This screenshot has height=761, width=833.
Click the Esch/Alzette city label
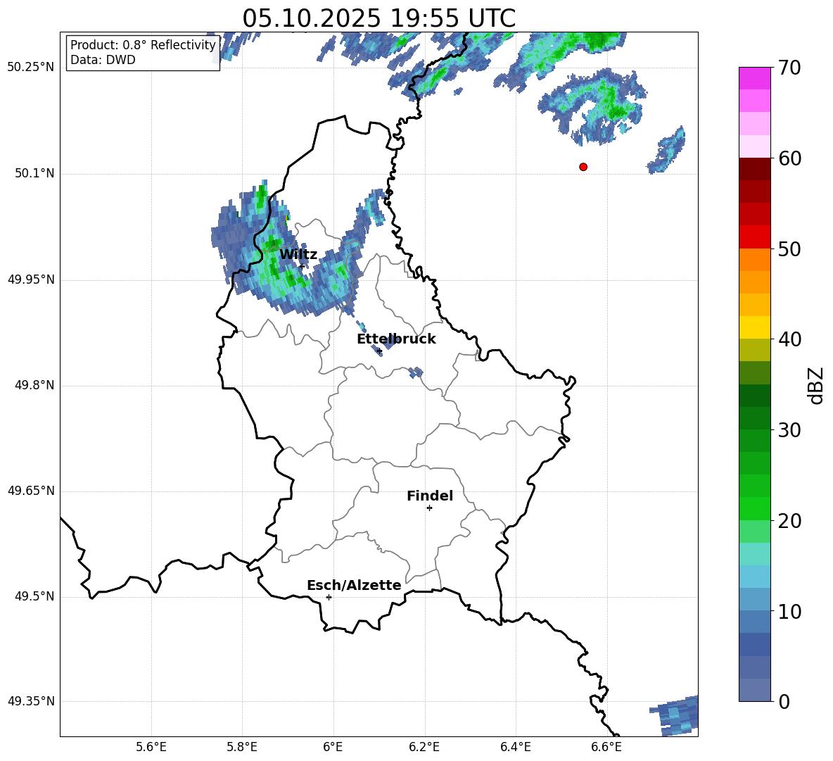[x=354, y=585]
